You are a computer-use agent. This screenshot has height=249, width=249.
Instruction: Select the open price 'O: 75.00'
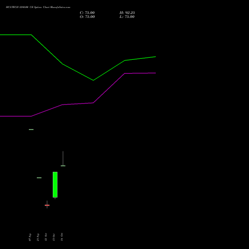[87, 17]
